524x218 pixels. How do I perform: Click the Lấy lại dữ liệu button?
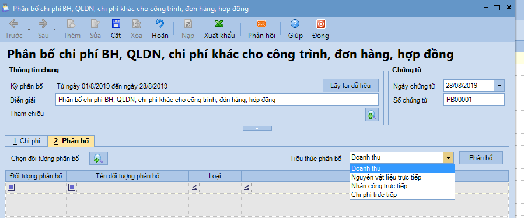pos(351,86)
